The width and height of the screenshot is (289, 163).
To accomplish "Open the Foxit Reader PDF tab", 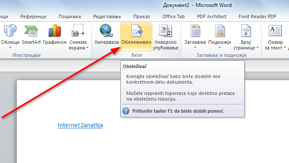I will [x=257, y=16].
